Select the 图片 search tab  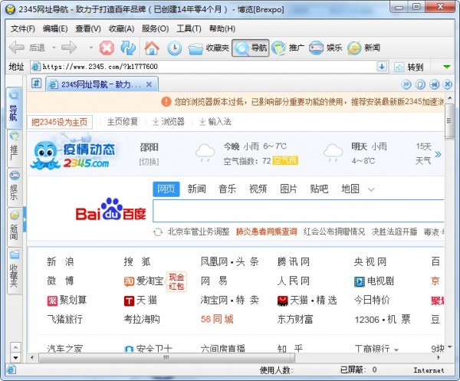[288, 189]
